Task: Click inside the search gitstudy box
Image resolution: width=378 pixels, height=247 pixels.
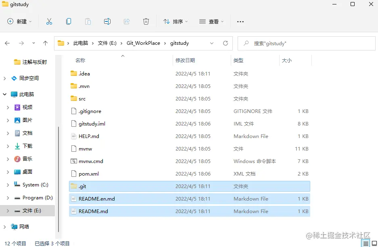Action: [x=307, y=43]
